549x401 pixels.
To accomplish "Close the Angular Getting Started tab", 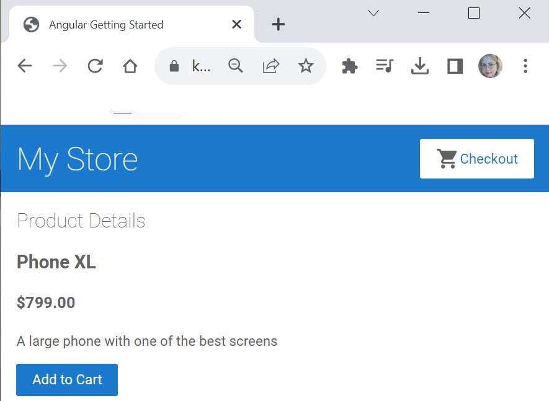I will point(237,24).
